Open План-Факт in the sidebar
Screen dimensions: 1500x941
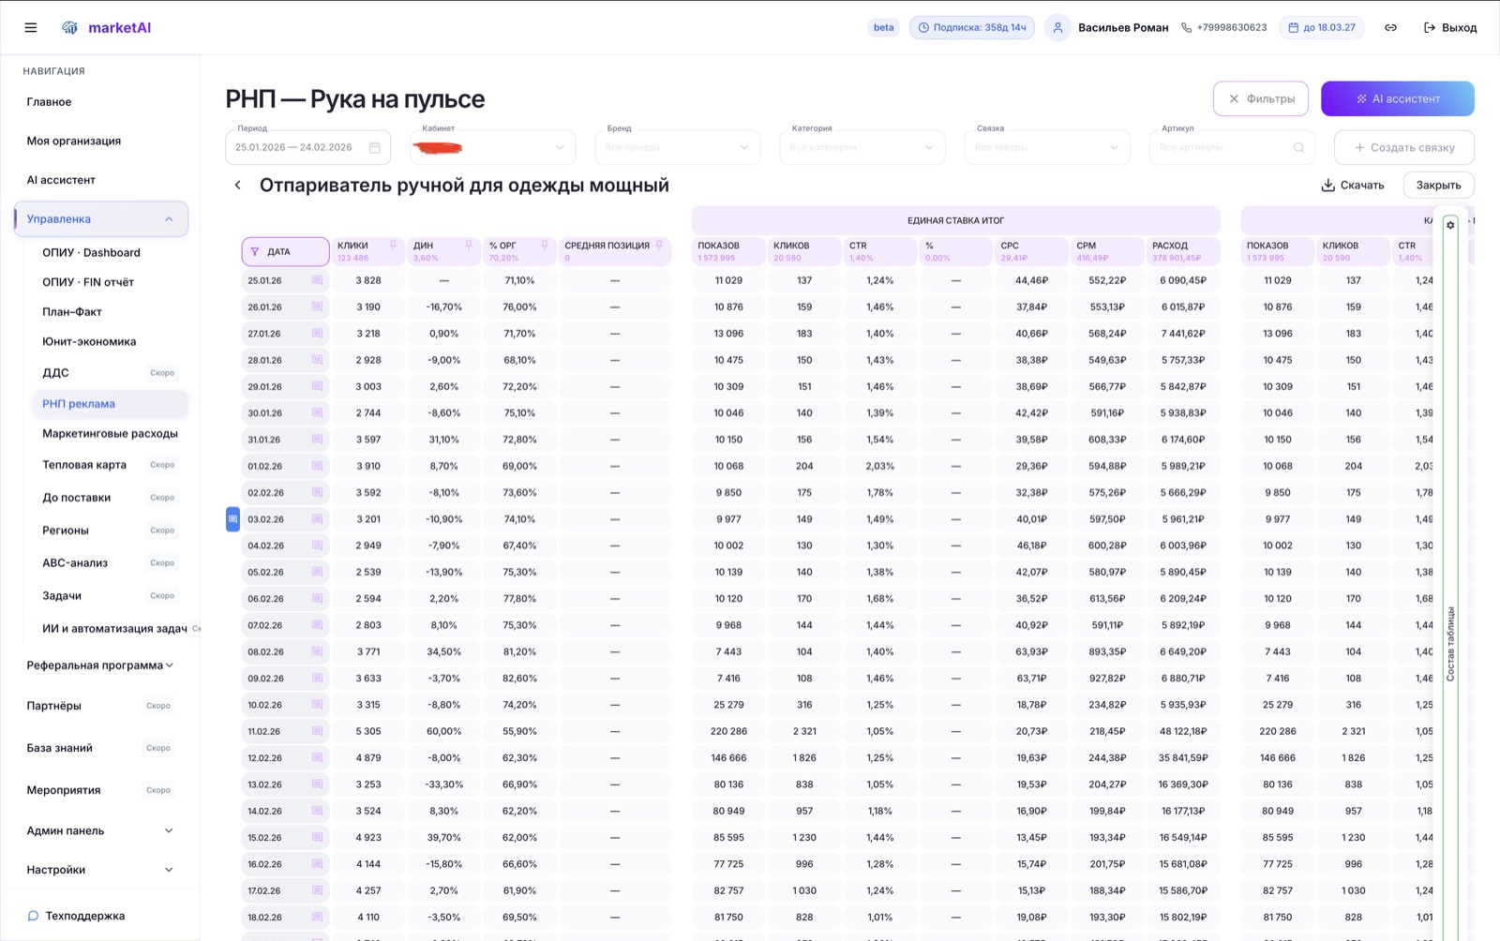click(x=72, y=312)
